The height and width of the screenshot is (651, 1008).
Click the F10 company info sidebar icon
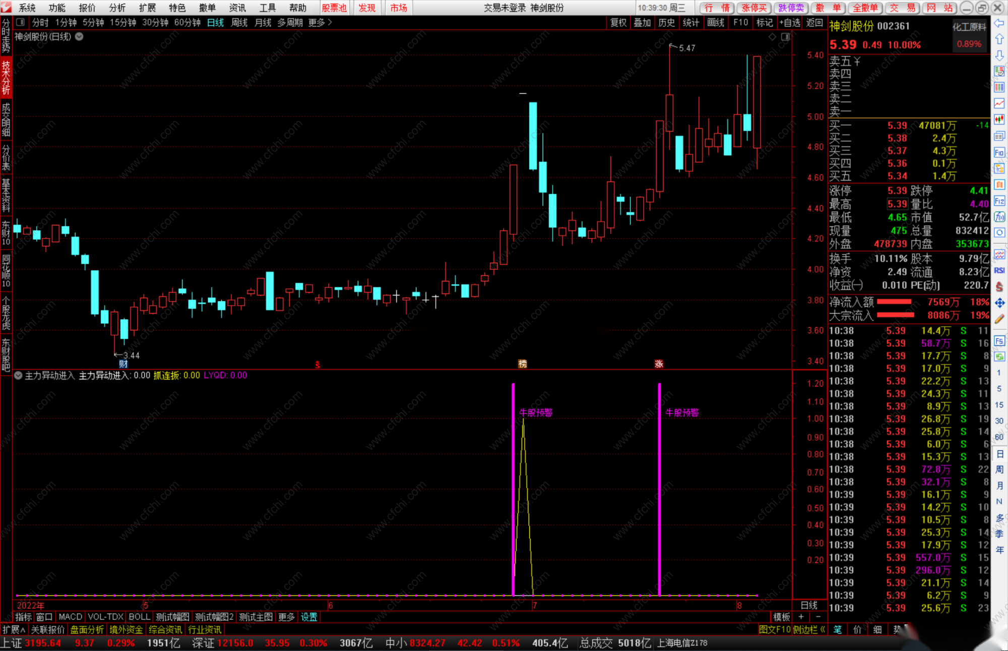point(999,152)
